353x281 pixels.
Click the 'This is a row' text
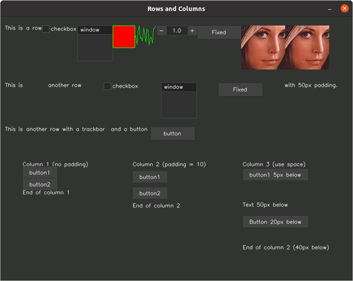pyautogui.click(x=23, y=28)
